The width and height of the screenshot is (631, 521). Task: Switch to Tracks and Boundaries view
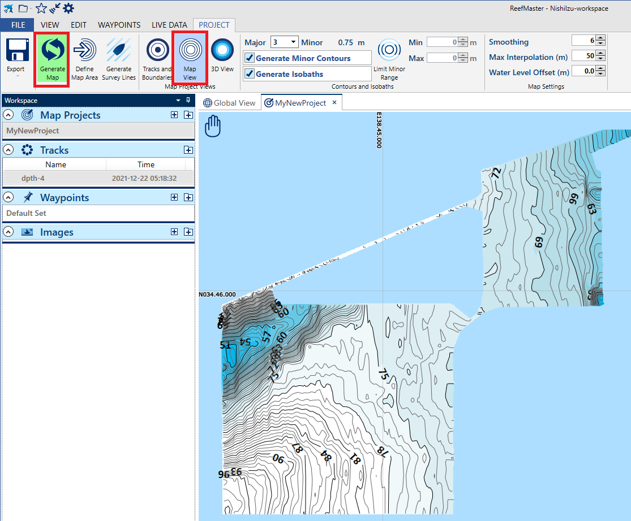[x=157, y=51]
